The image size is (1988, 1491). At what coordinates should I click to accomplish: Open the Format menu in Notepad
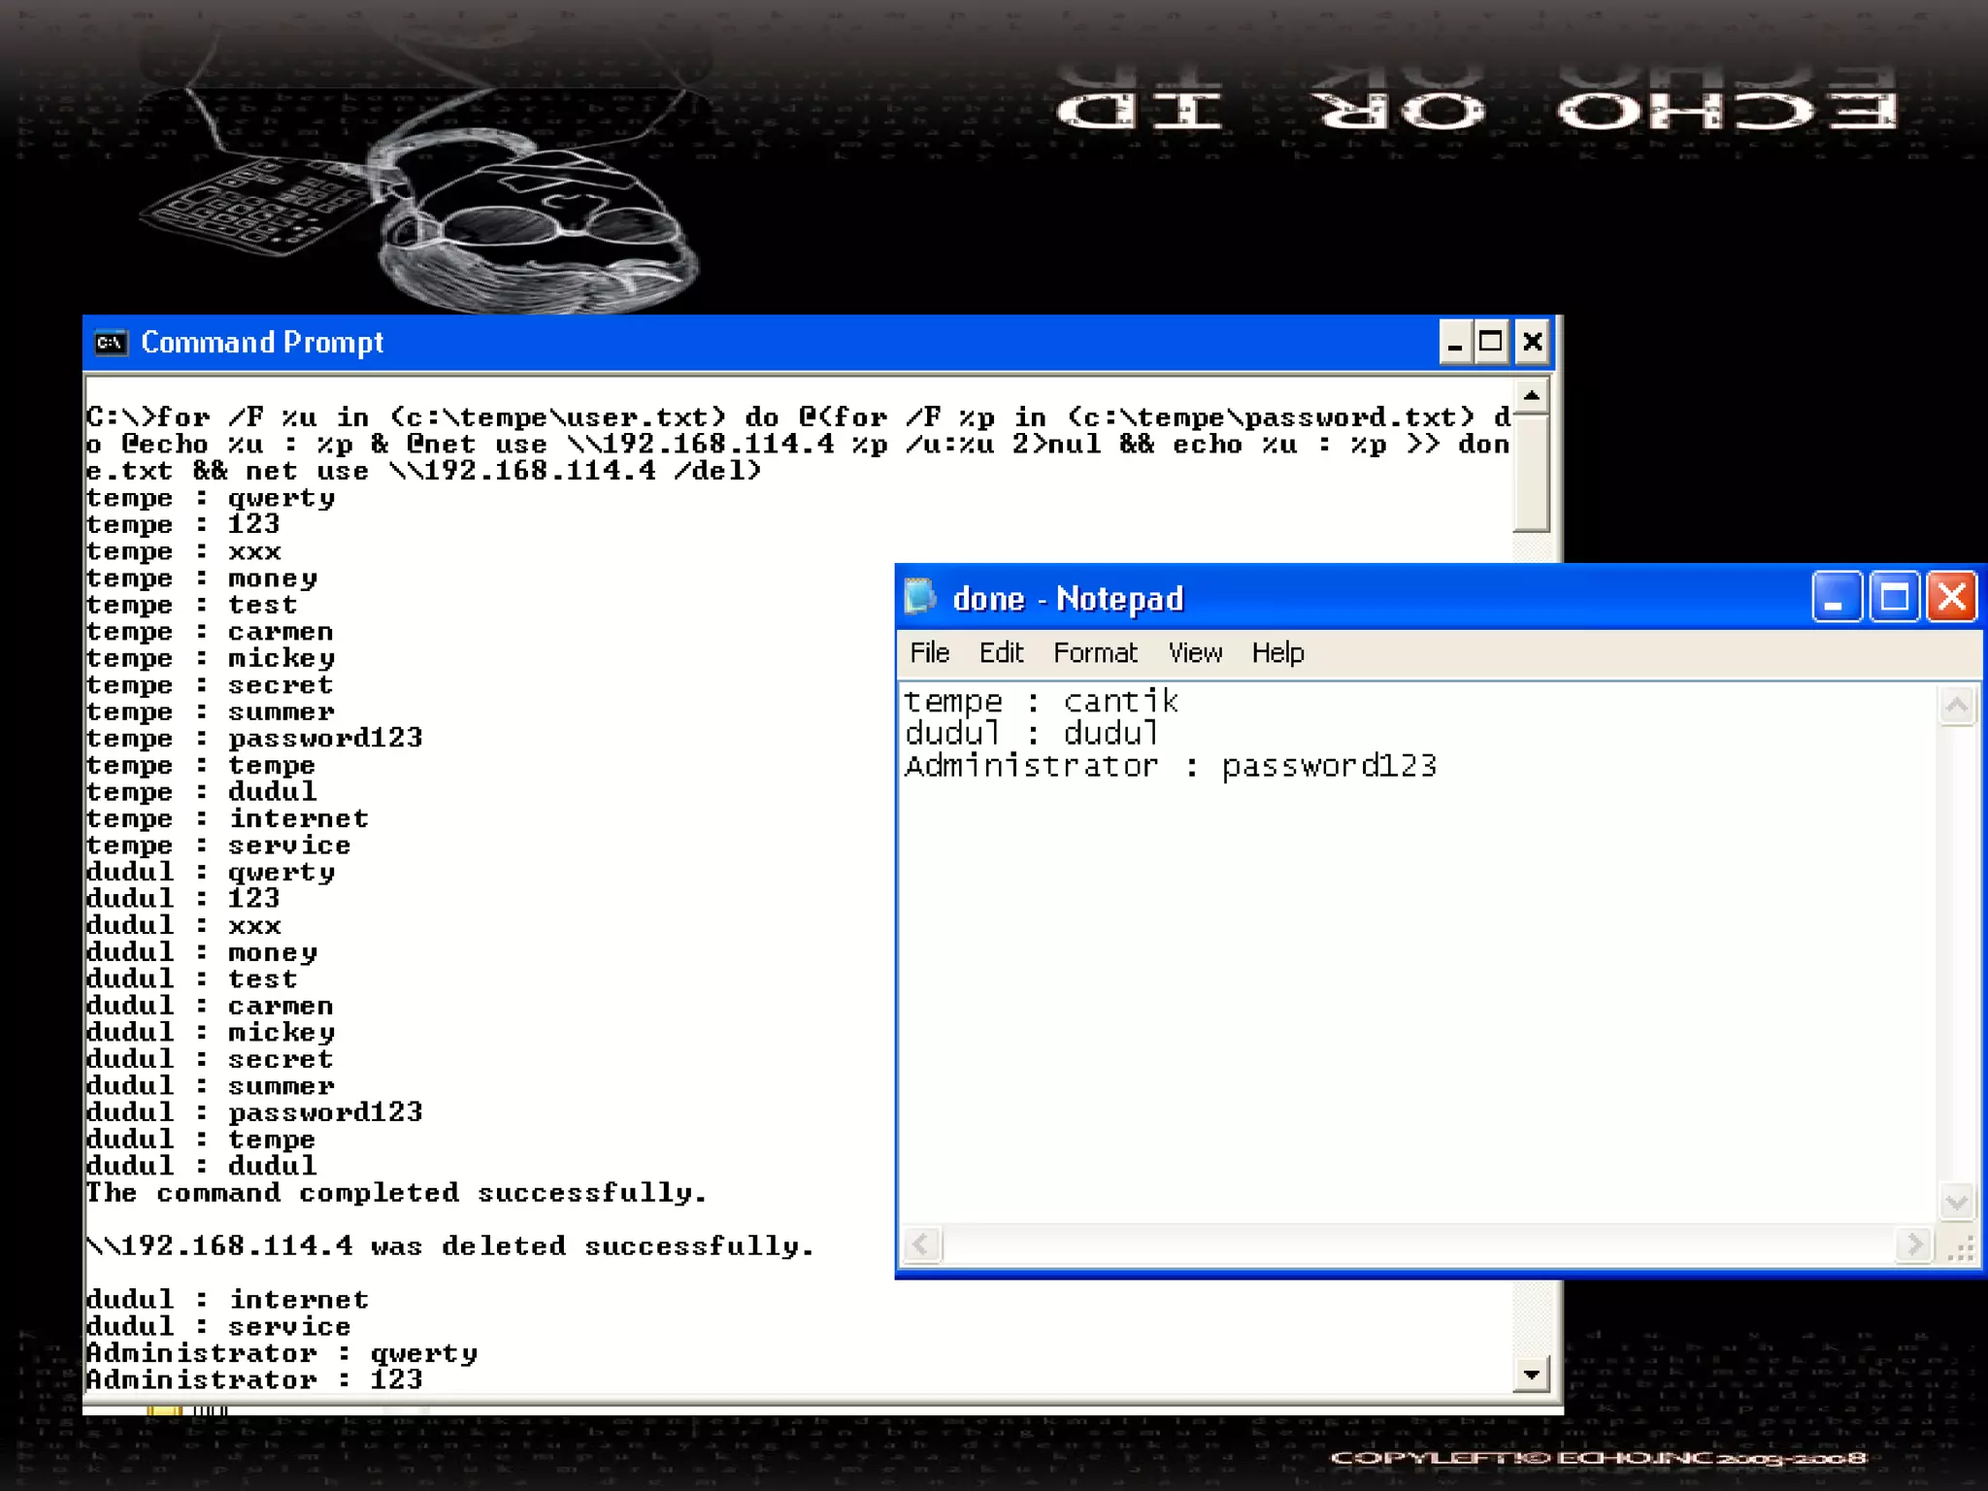(1095, 653)
